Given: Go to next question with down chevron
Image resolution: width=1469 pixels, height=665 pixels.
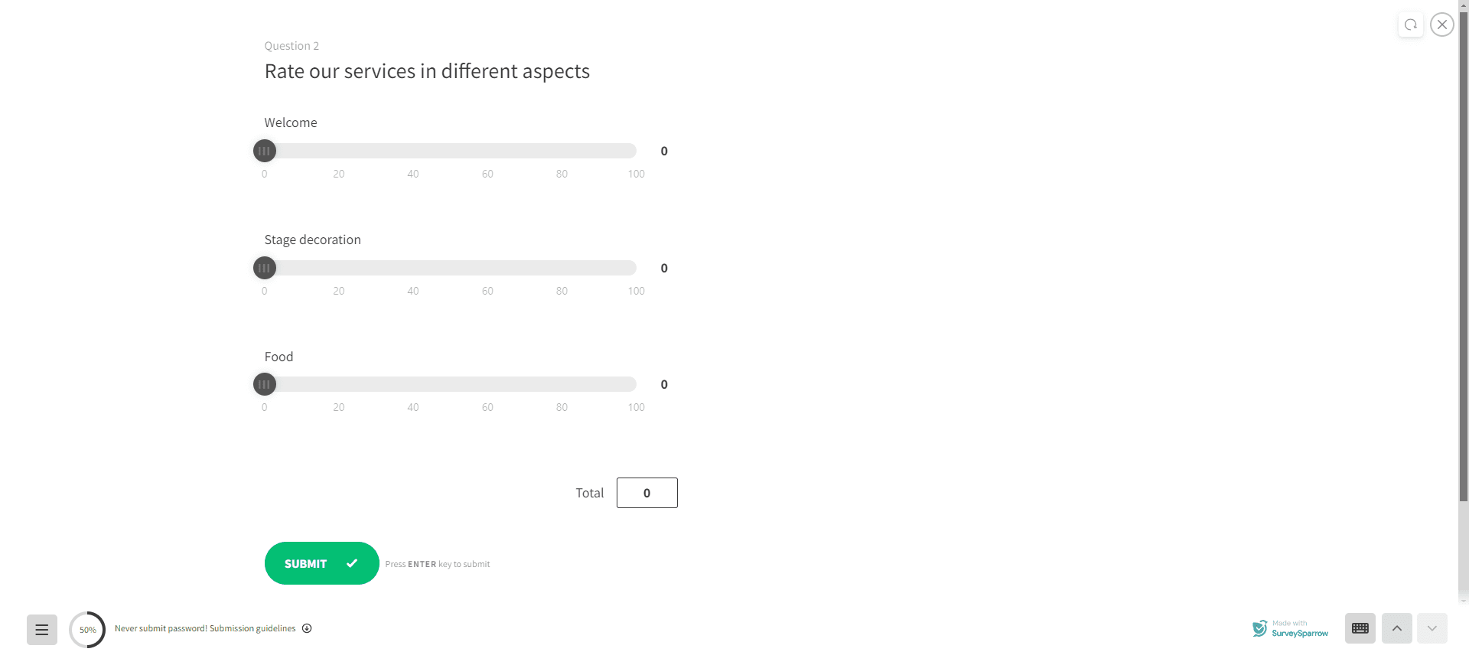Looking at the screenshot, I should pos(1432,628).
